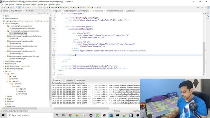
Task: Expand the Maven Dependencies node
Action: pyautogui.click(x=4, y=69)
